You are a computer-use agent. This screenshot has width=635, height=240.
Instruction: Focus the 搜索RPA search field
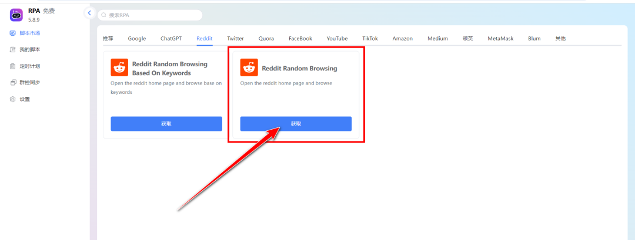click(150, 15)
